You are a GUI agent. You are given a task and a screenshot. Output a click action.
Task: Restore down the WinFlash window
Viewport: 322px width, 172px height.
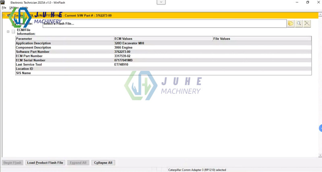coord(308,2)
